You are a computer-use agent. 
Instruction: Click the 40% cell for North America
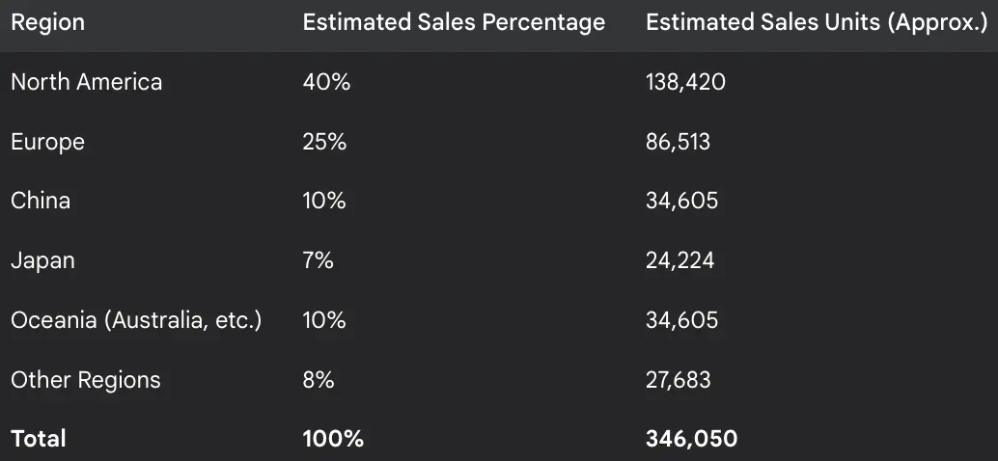(326, 82)
